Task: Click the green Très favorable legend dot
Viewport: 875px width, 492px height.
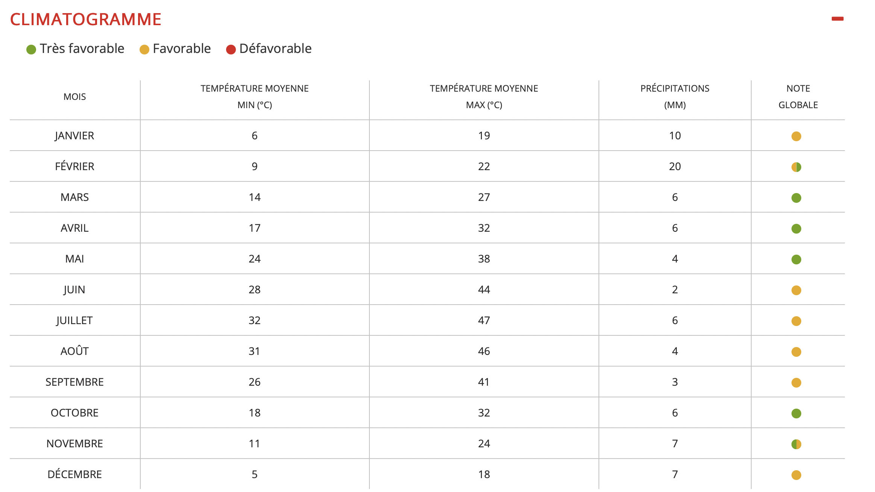Action: (x=31, y=50)
